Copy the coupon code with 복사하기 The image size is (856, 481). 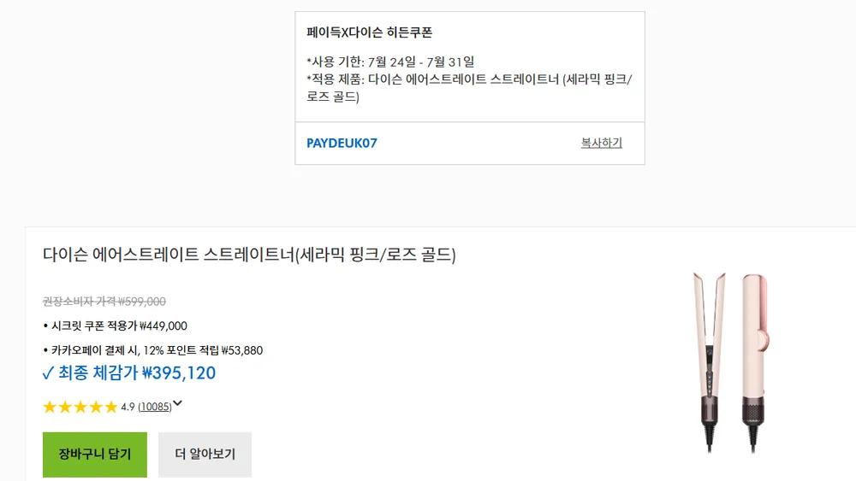pos(601,143)
